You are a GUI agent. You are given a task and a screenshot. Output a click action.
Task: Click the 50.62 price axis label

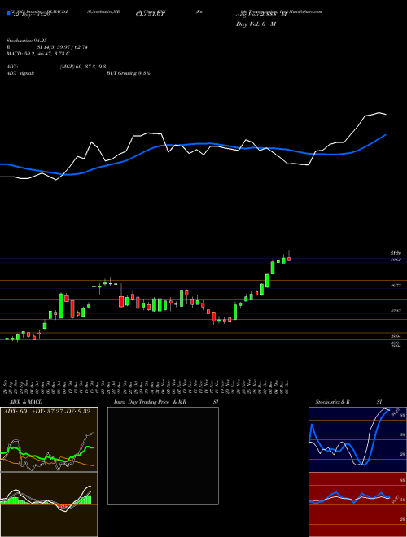396,260
